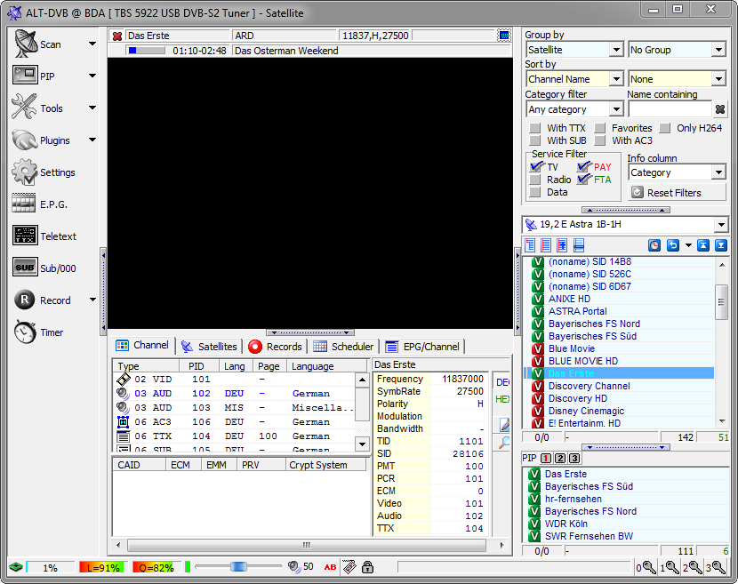Click the HEX button beside channel info
Viewport: 738px width, 584px height.
click(x=502, y=399)
